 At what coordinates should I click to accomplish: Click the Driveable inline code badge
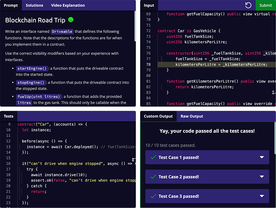62,31
